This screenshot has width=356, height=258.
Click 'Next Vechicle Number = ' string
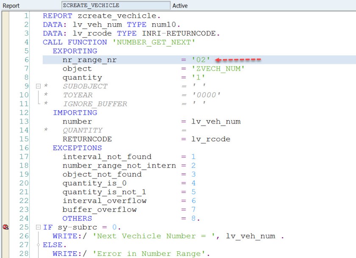[x=154, y=236]
